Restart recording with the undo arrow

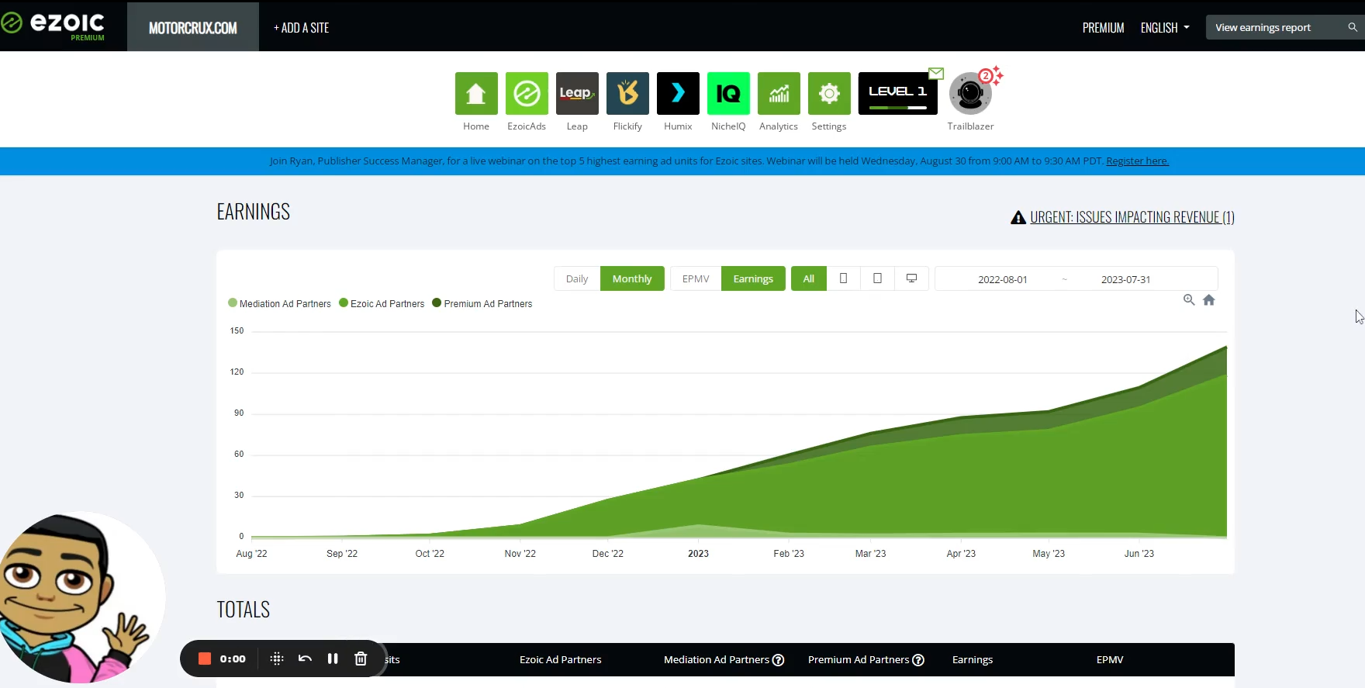tap(305, 659)
